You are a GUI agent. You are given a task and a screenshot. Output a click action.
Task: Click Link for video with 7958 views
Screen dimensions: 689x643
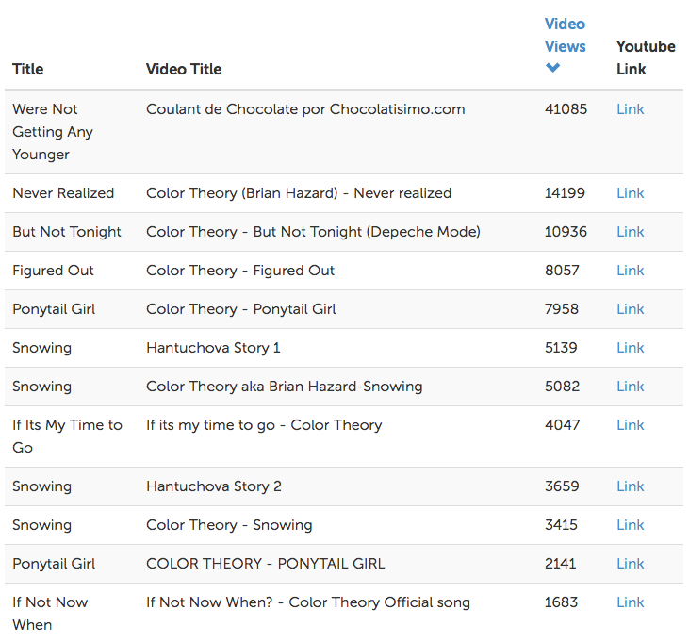click(630, 309)
